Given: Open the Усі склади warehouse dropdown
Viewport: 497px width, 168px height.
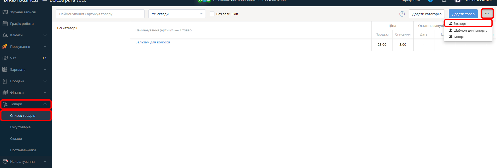Looking at the screenshot, I should coord(177,14).
